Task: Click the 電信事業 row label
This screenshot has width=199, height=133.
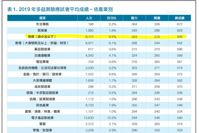Action: (42, 62)
